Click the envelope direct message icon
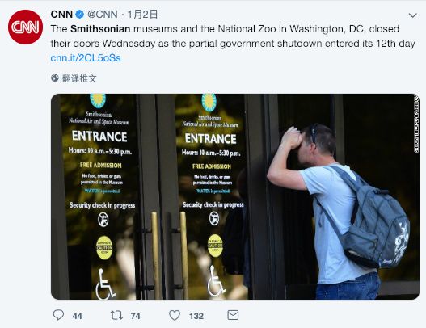The image size is (426, 328). tap(233, 315)
